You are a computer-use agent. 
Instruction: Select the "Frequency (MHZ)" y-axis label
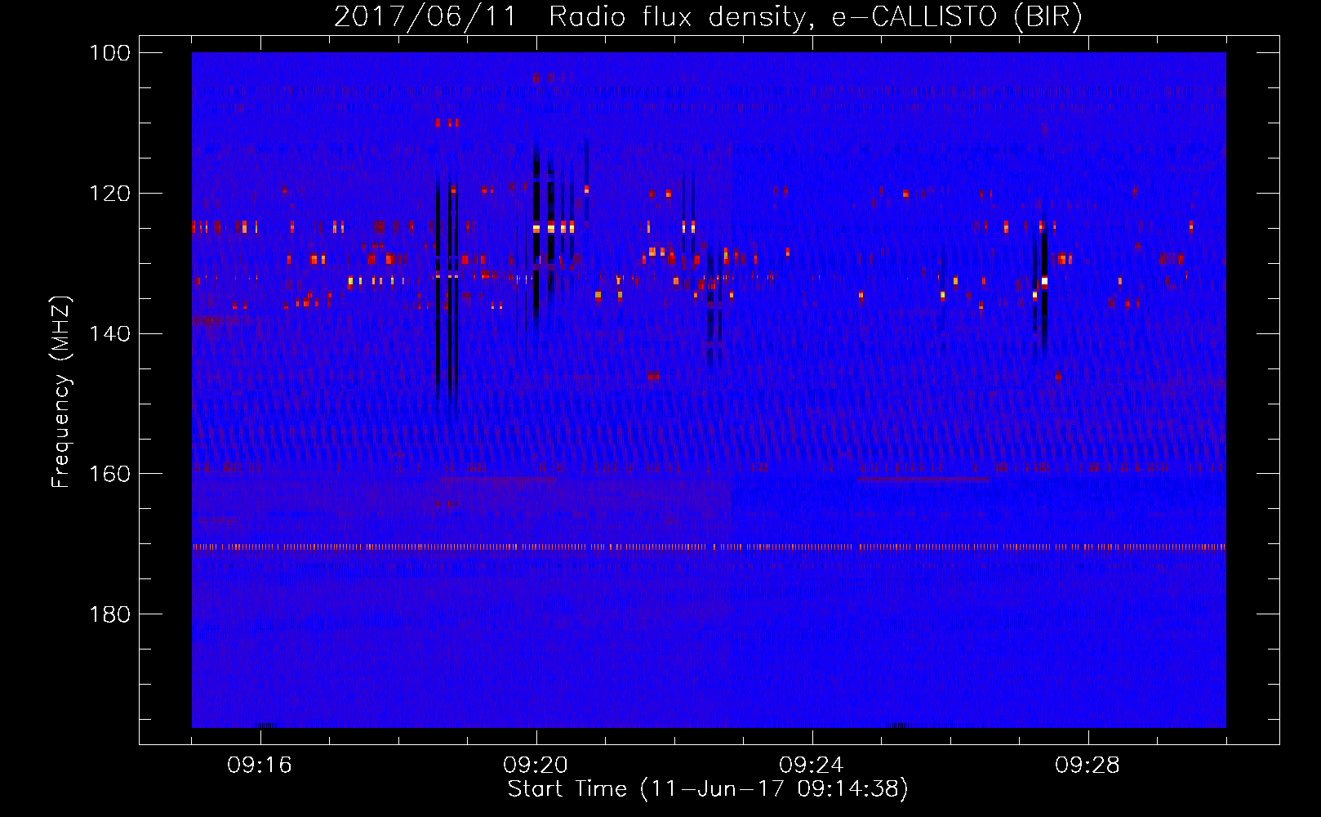61,391
